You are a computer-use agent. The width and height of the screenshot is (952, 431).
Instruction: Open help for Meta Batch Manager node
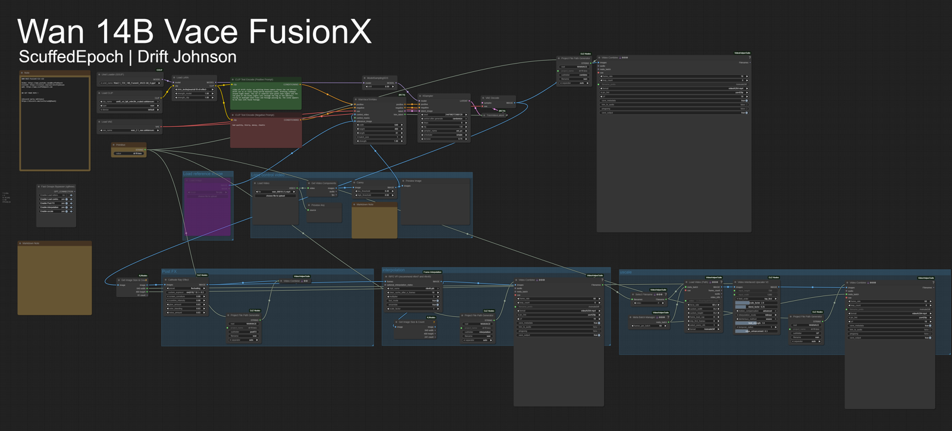tap(668, 317)
